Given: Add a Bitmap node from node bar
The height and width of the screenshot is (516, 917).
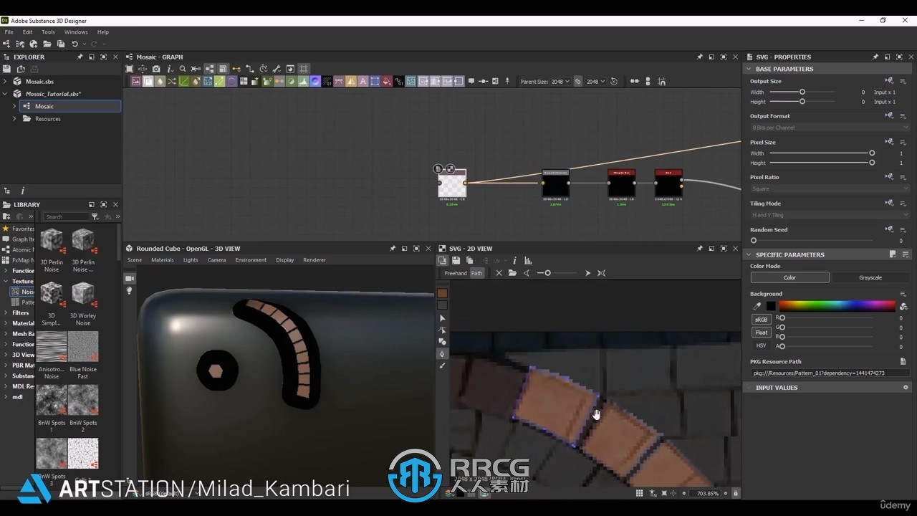Looking at the screenshot, I should (135, 82).
